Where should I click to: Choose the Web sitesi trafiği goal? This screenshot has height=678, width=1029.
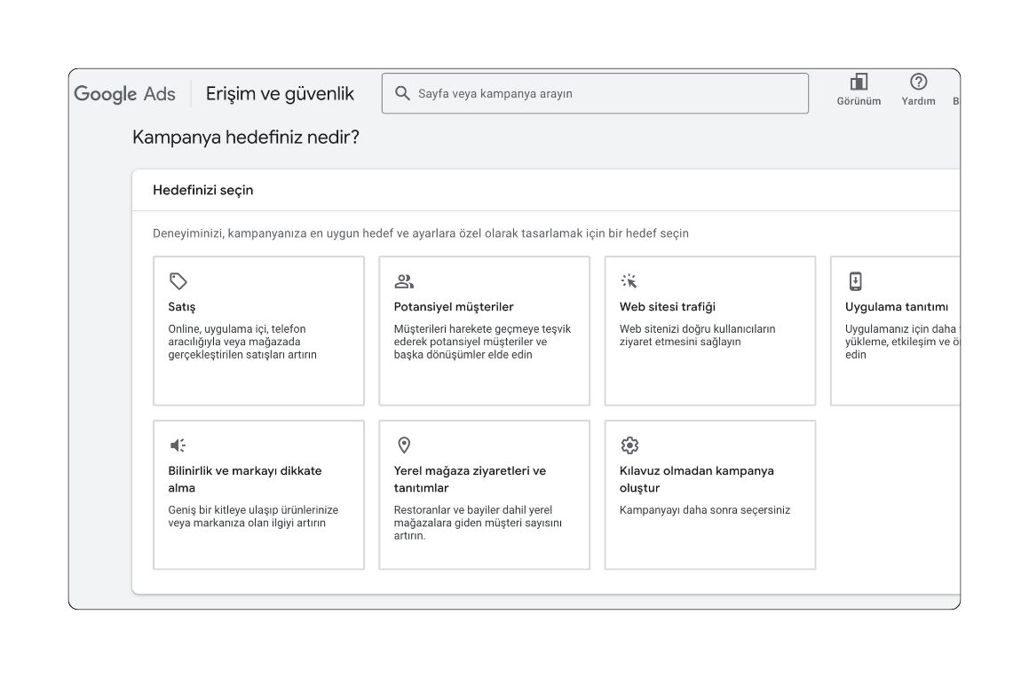(709, 330)
